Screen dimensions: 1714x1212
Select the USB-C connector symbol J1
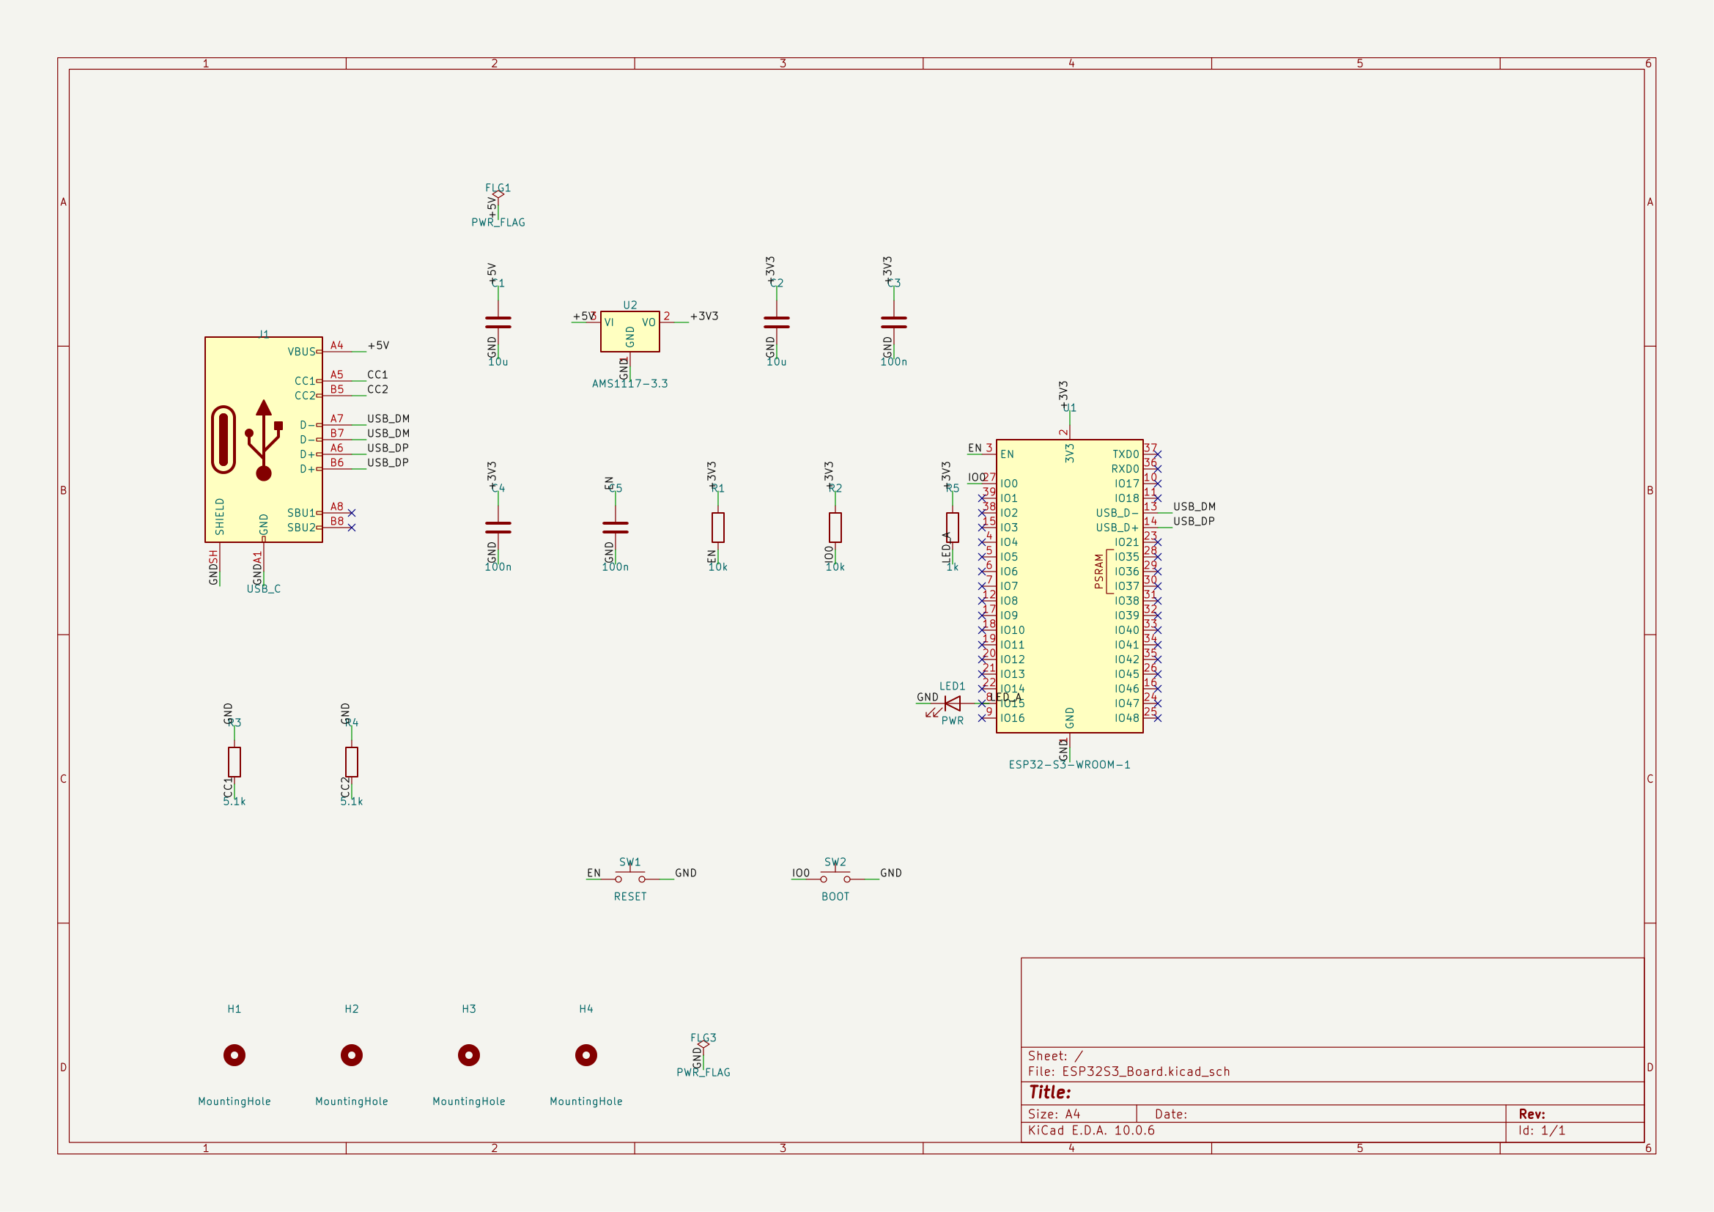tap(264, 440)
